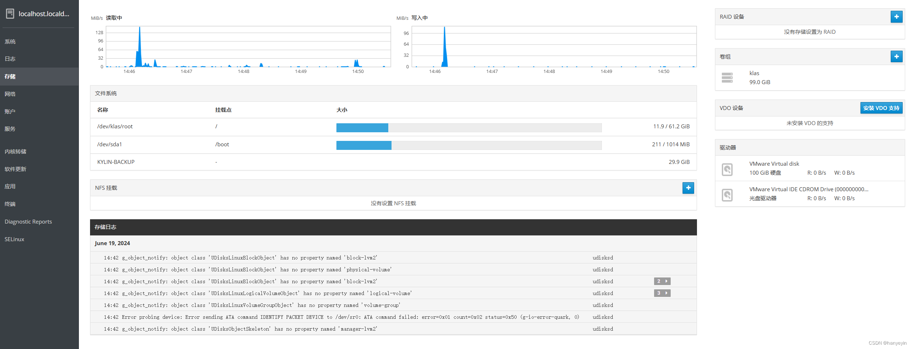Expand the 3 grouped logical-volume log entries

coord(662,293)
